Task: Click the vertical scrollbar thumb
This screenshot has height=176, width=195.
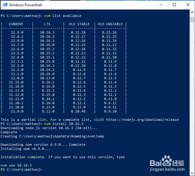Action: [192, 20]
